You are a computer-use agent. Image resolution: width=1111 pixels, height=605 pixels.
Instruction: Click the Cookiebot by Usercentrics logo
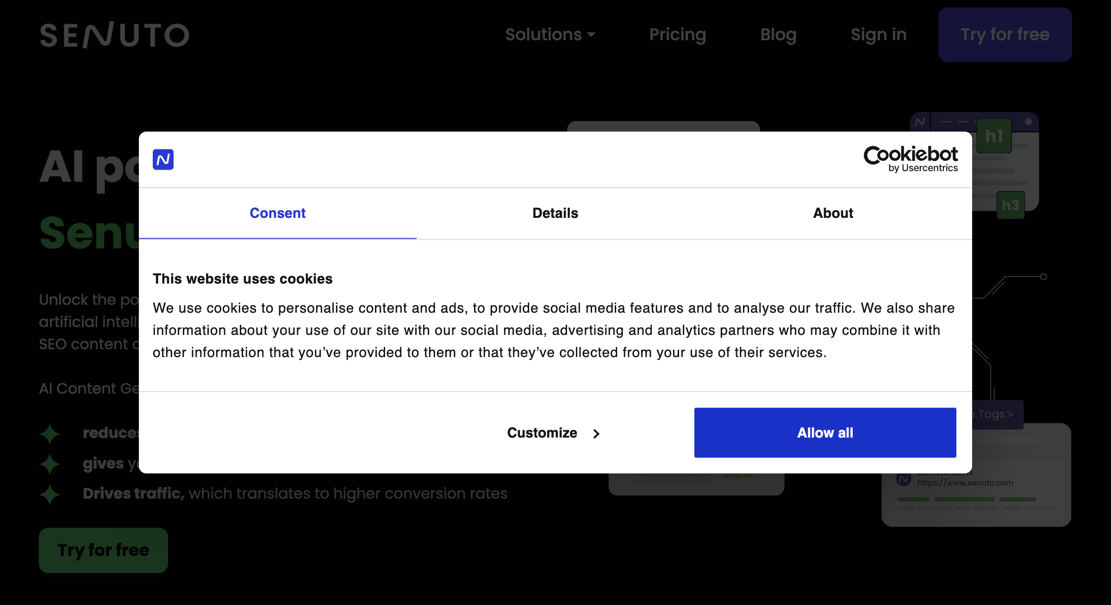pos(910,159)
